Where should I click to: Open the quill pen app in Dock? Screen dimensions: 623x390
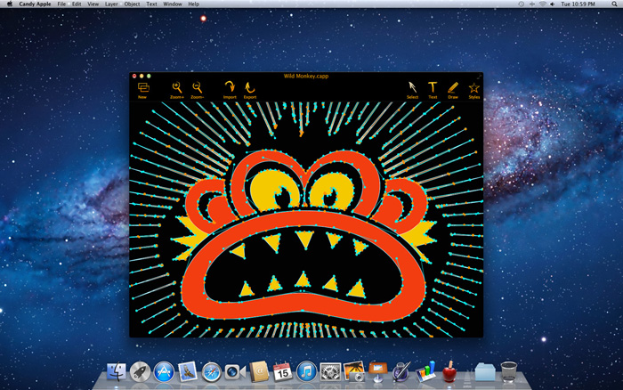point(401,372)
